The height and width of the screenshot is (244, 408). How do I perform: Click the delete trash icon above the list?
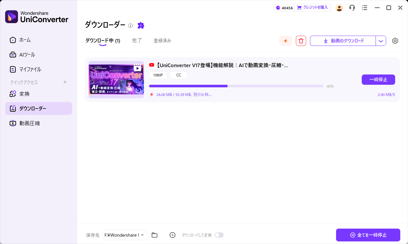(x=301, y=41)
